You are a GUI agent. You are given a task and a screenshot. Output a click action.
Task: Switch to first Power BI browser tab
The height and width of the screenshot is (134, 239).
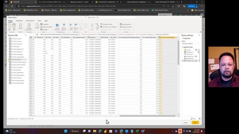coord(23,2)
